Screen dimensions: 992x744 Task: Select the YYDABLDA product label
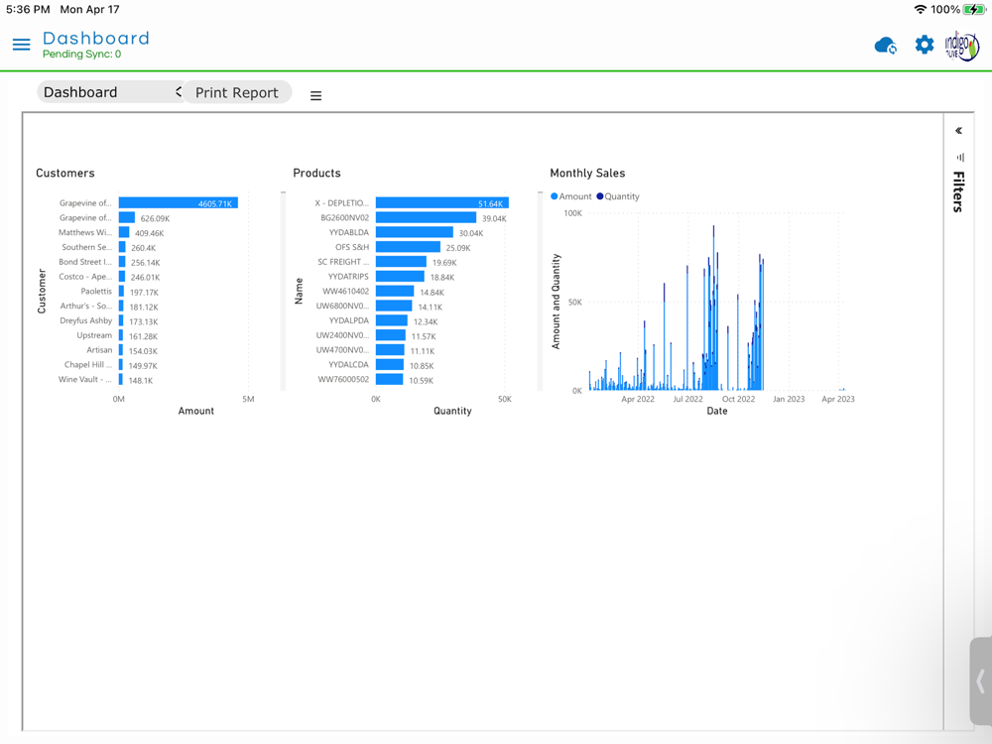coord(348,232)
